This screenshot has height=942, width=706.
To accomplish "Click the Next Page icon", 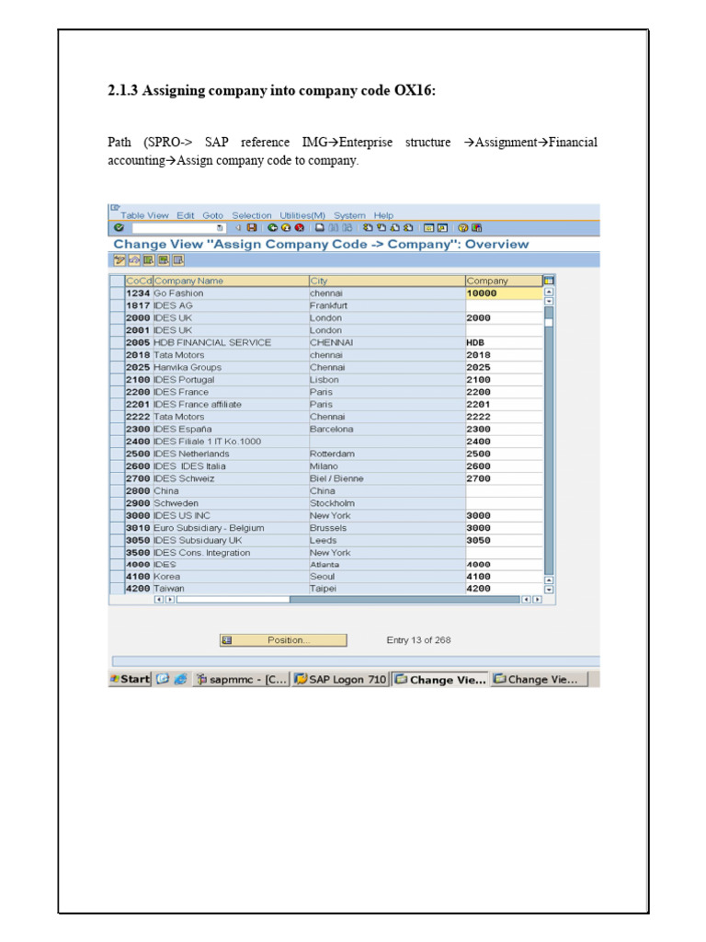I will [x=394, y=228].
